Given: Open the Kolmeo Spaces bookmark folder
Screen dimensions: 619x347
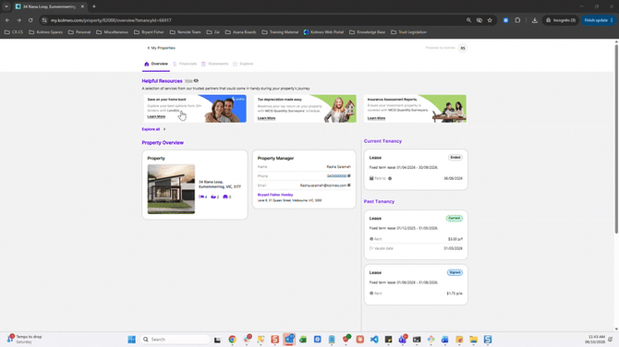Looking at the screenshot, I should click(46, 32).
